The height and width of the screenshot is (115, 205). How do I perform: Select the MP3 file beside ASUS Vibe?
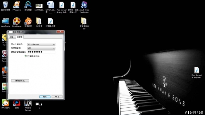pos(73,7)
